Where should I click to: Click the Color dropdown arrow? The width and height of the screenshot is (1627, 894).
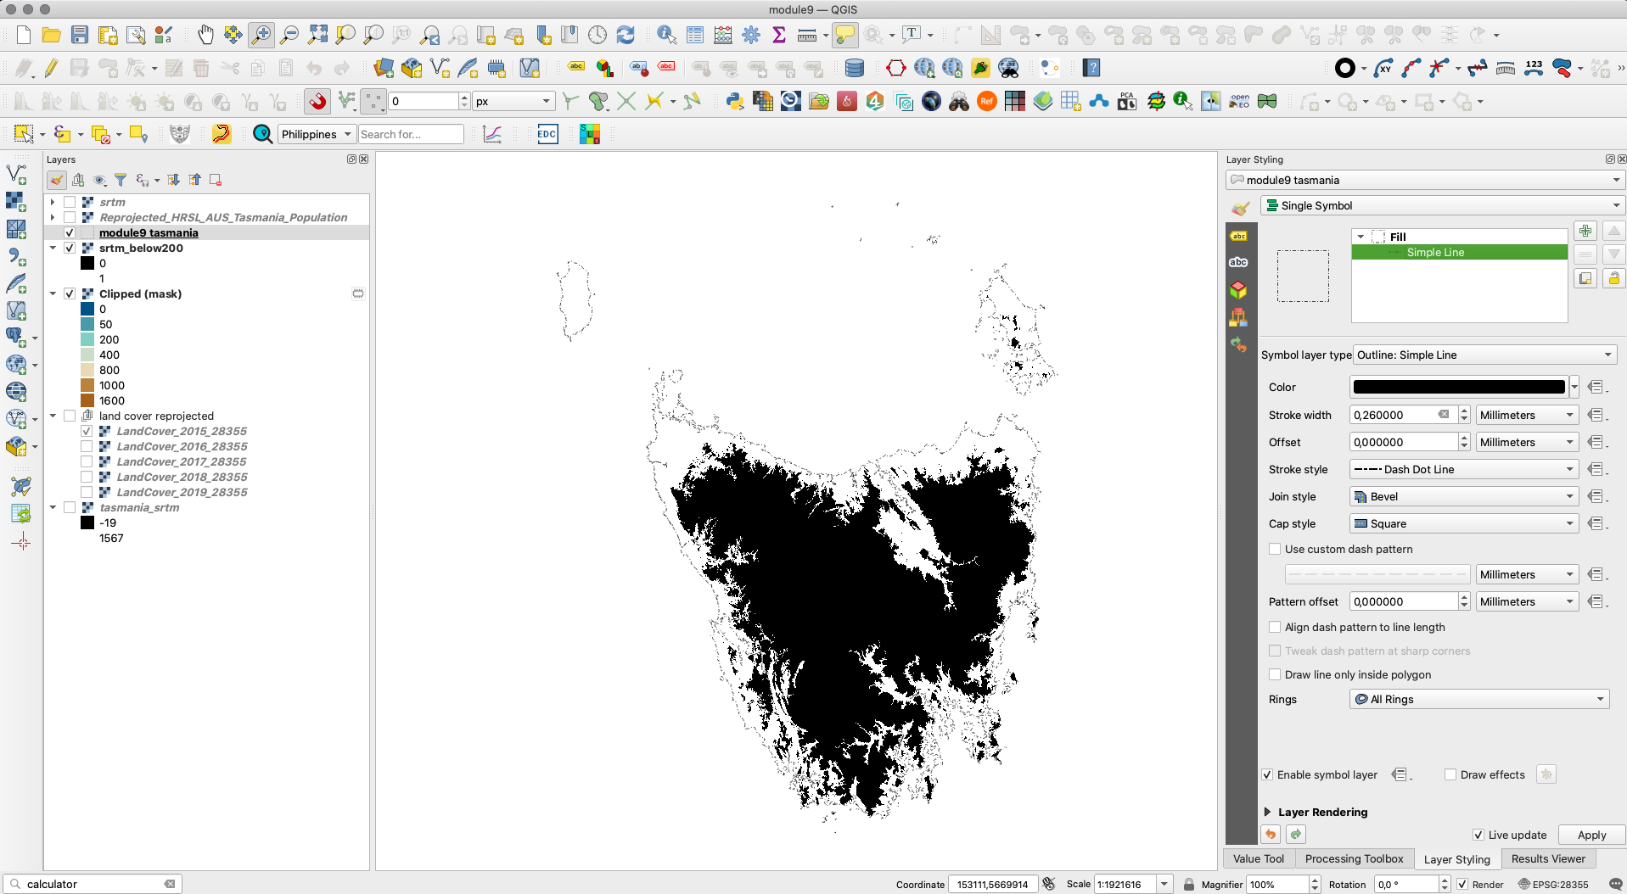[x=1574, y=387]
